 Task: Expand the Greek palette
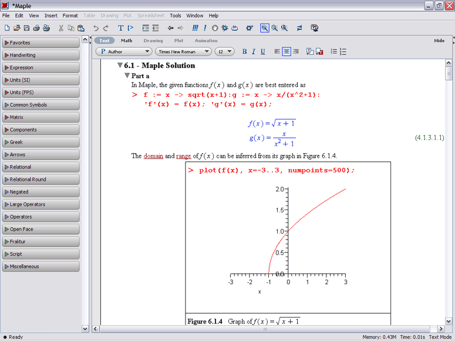(41, 142)
